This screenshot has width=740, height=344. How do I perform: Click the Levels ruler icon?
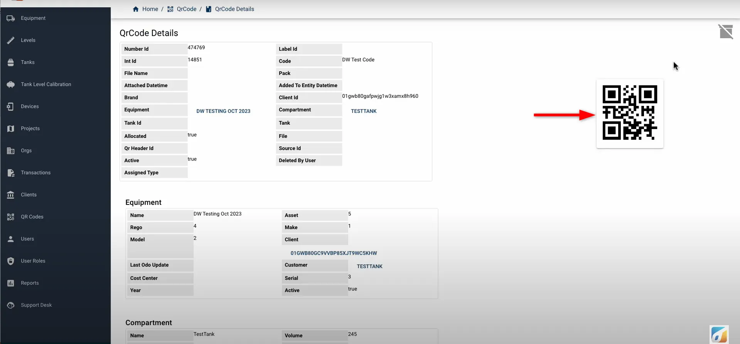click(x=11, y=40)
